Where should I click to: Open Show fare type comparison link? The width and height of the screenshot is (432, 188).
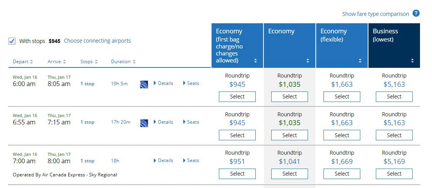[x=375, y=14]
